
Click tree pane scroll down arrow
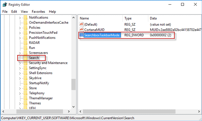74,107
